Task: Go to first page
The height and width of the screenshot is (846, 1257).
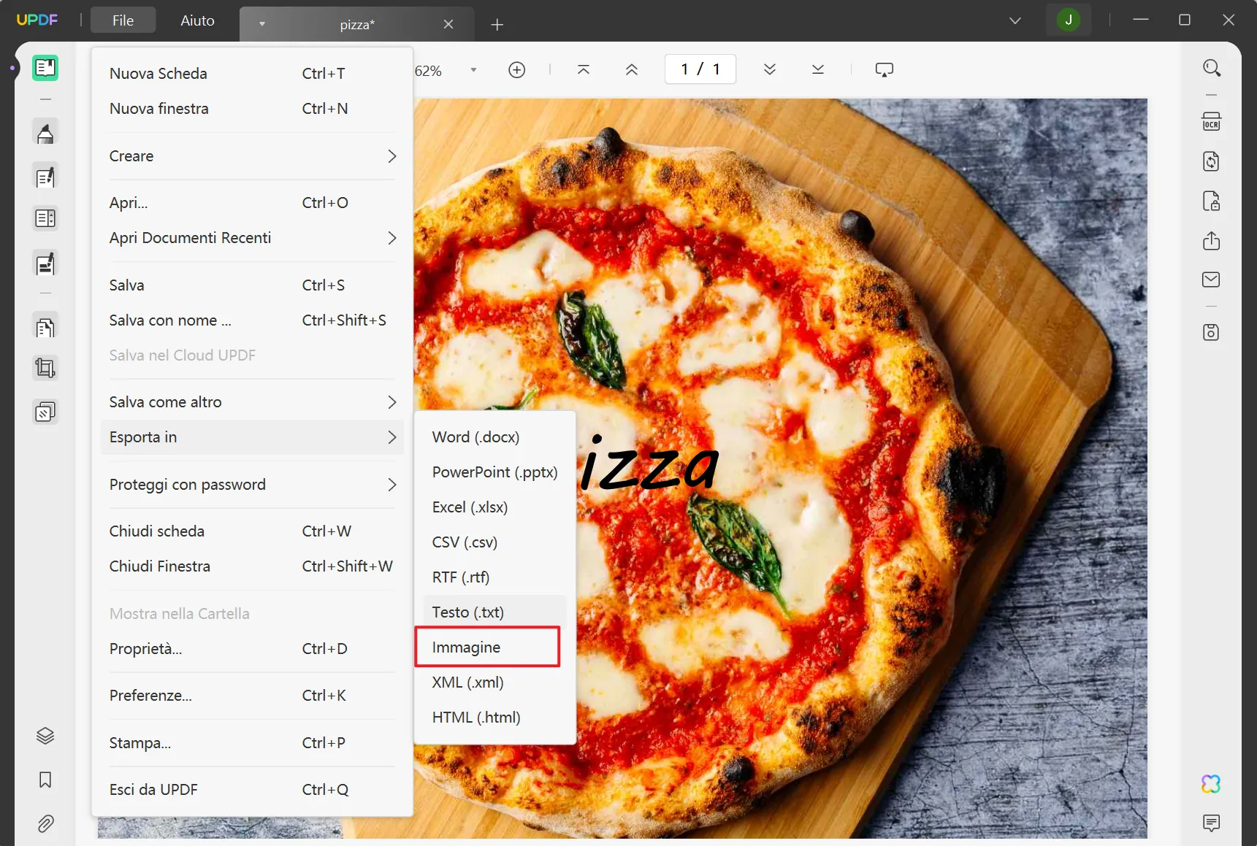Action: tap(584, 69)
